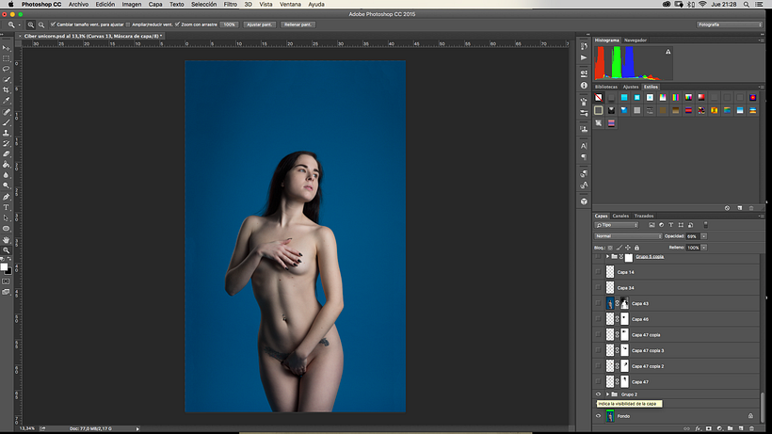
Task: Hide the Fondo layer
Action: [x=598, y=416]
